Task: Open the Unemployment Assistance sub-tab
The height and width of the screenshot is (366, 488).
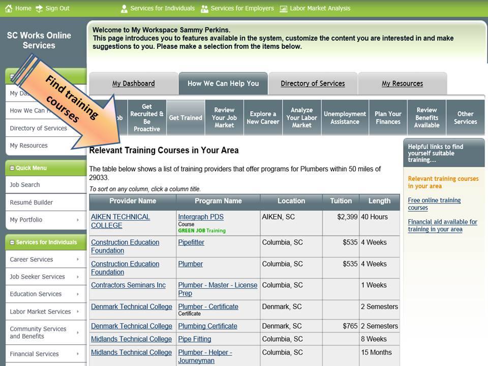Action: coord(345,117)
